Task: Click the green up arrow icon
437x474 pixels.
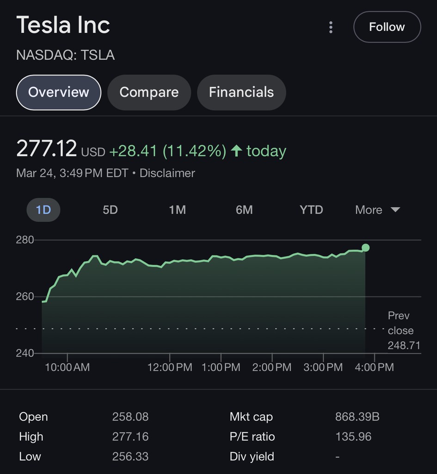Action: 236,150
